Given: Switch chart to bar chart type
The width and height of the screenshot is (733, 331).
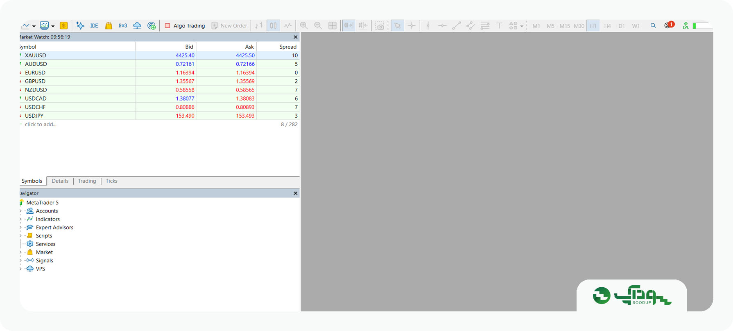Looking at the screenshot, I should 259,26.
